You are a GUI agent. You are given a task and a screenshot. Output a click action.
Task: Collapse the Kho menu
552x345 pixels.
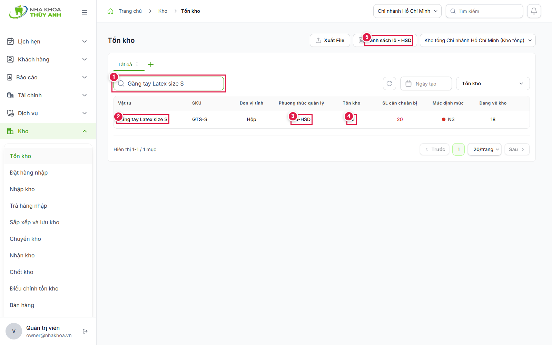point(48,131)
